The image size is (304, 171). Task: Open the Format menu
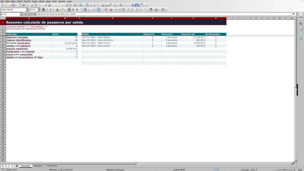coord(27,1)
